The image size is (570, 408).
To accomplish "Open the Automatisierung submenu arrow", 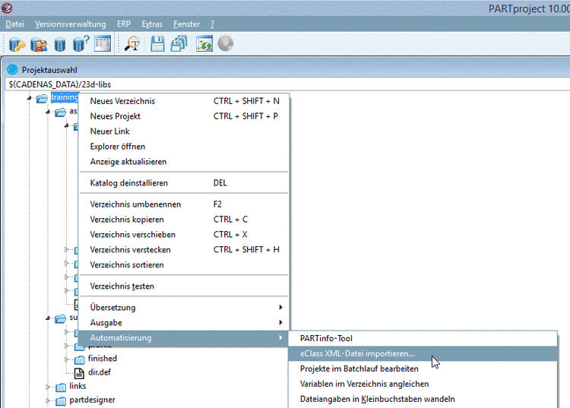I will point(280,338).
